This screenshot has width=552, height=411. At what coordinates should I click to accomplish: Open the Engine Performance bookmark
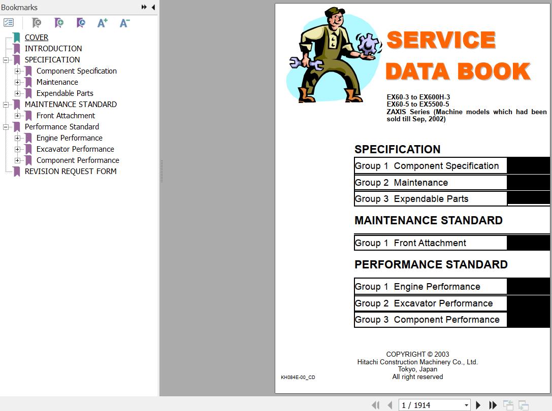(x=70, y=138)
